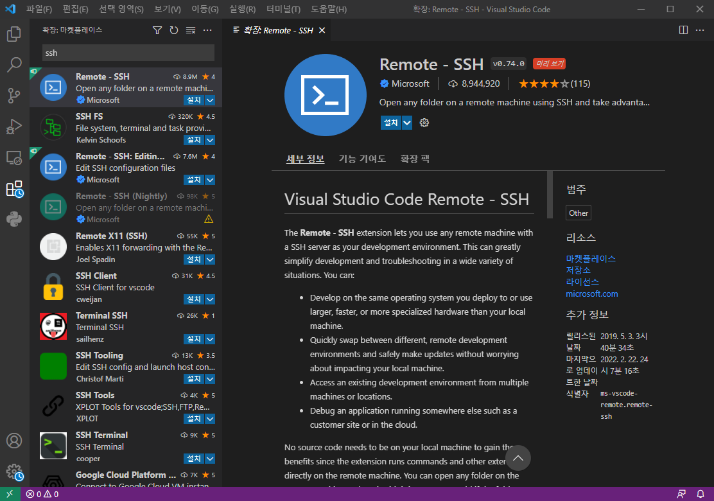
Task: Expand install dropdown for Remote X11 (SSH)
Action: pos(210,259)
